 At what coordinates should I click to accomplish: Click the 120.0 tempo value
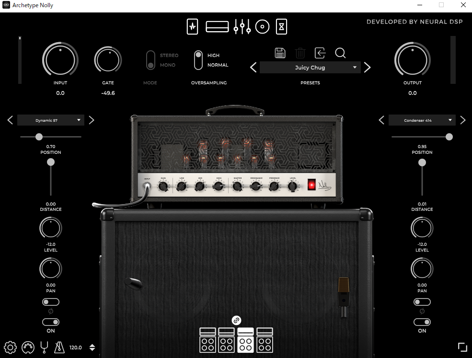coord(76,347)
